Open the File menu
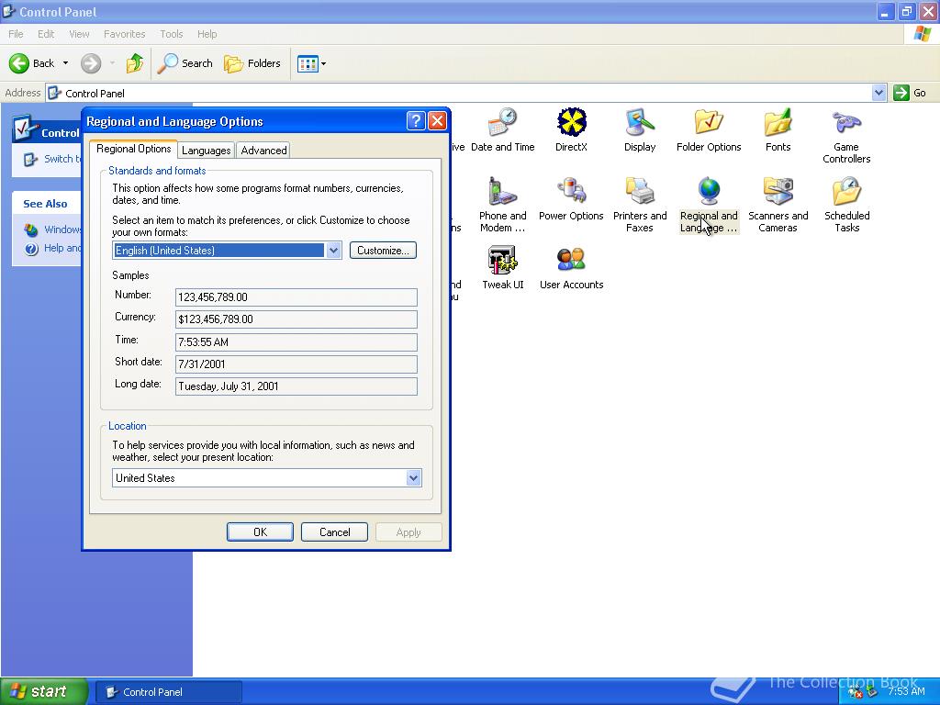 click(16, 34)
